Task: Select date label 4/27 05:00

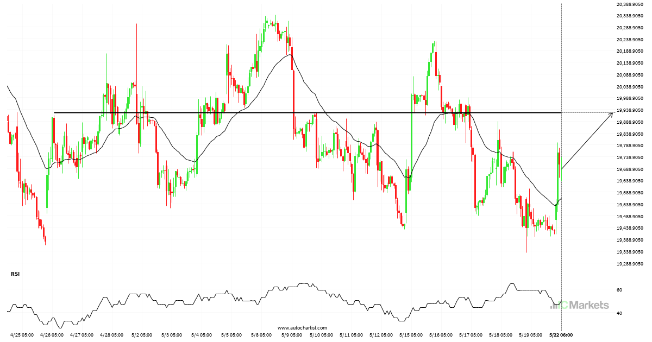Action: (x=83, y=335)
